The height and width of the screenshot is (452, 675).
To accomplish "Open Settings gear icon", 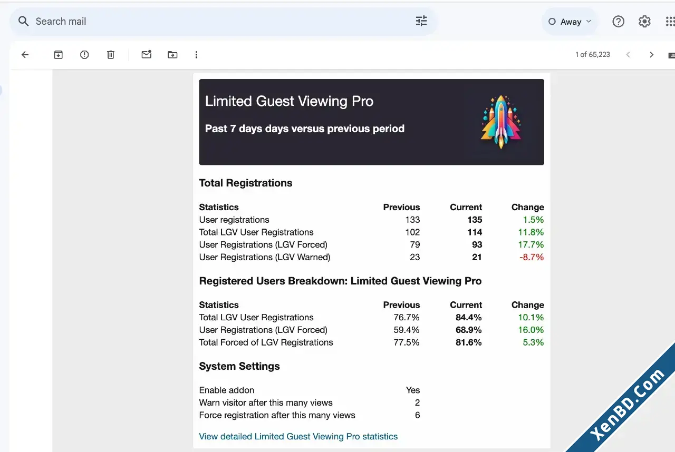I will pyautogui.click(x=644, y=22).
